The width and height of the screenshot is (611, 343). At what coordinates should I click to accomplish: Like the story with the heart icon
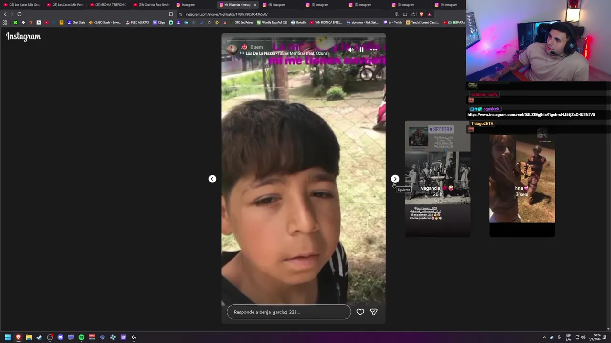pos(360,312)
